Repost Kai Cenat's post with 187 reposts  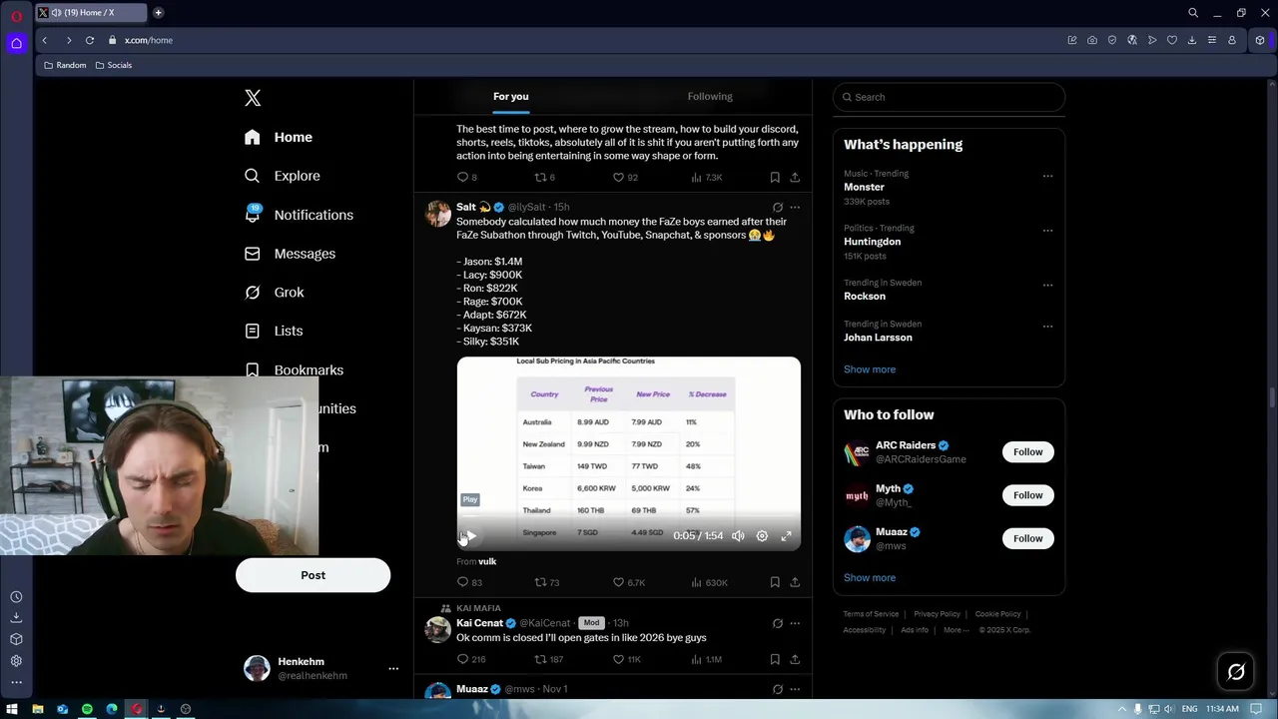click(x=549, y=659)
